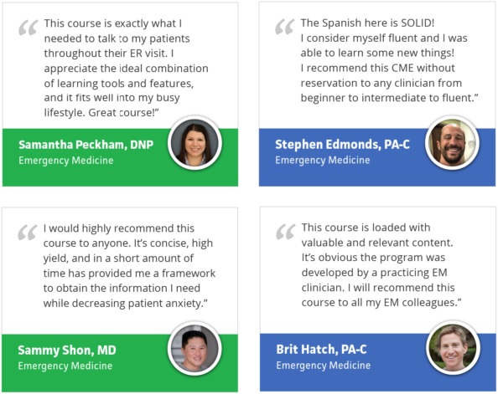Select the name Sammy Shon, MD
Viewport: 498px width, 394px height.
pos(67,350)
